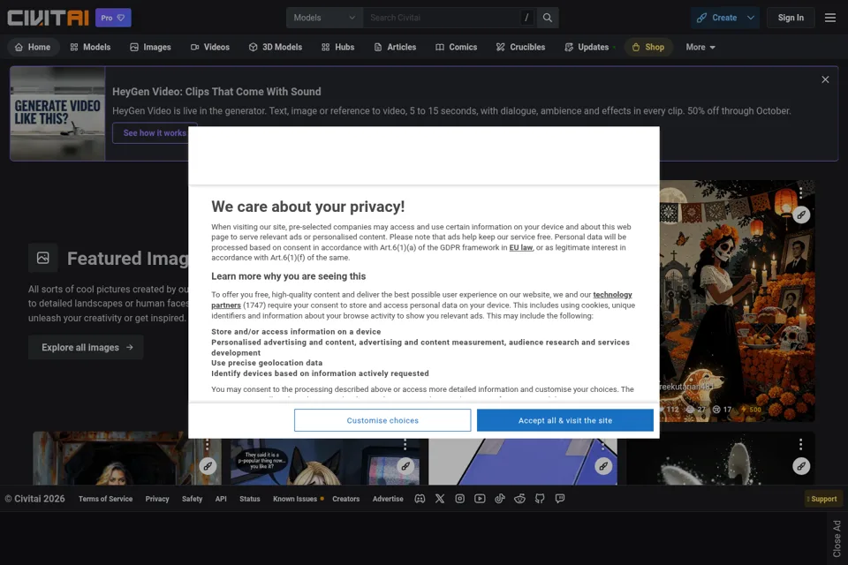
Task: Click the Pro badge next to logo
Action: (x=113, y=18)
